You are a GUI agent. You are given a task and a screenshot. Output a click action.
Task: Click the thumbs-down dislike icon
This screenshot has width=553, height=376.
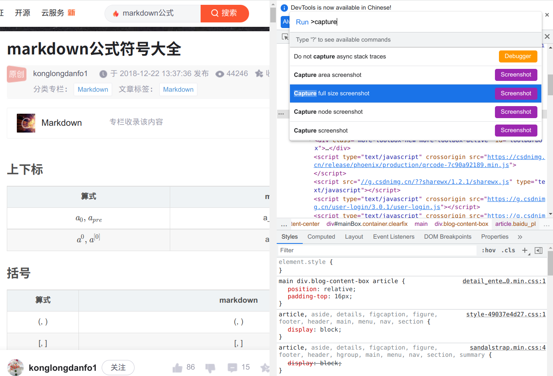(x=210, y=368)
